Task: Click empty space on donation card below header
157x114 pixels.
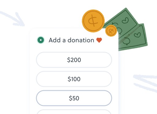Action: [74, 48]
